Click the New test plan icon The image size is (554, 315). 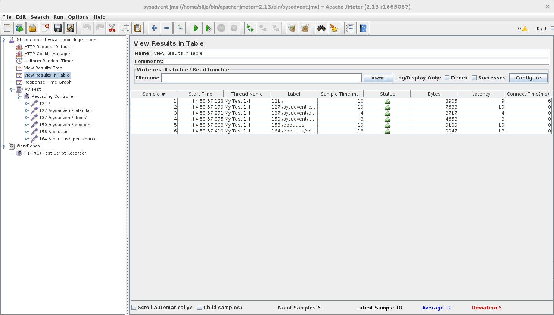click(7, 28)
